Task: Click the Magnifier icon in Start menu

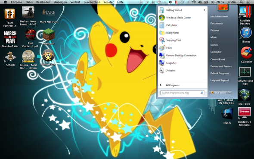Action: 162,63
